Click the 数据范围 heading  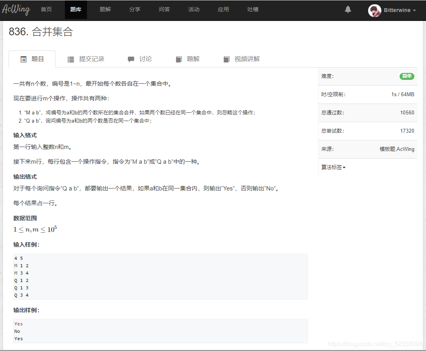[x=25, y=218]
